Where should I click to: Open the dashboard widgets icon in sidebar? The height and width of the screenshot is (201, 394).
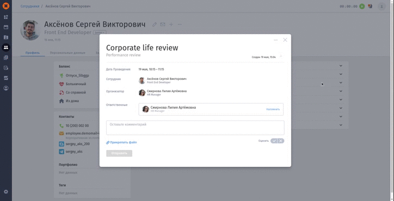pyautogui.click(x=6, y=17)
